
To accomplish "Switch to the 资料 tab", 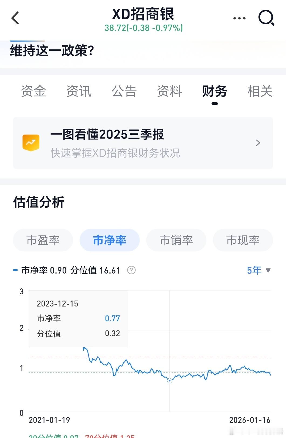I will pyautogui.click(x=169, y=91).
